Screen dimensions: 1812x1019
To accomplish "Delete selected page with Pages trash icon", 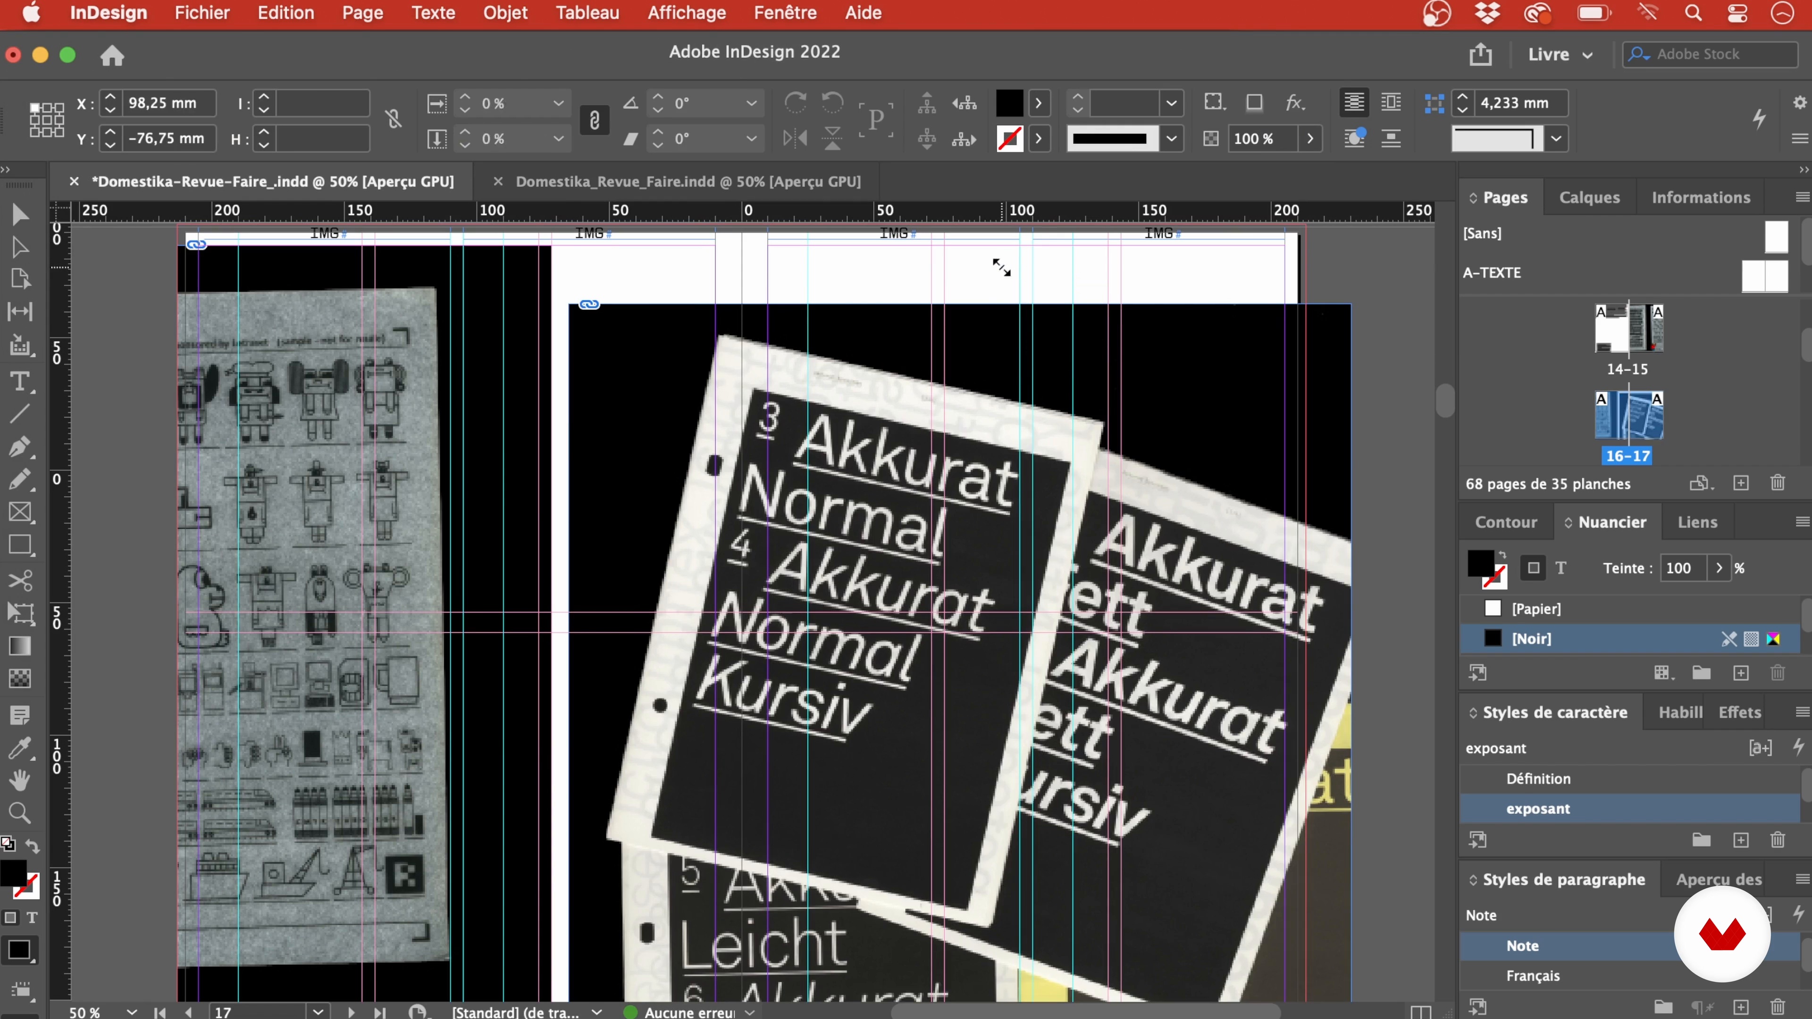I will click(1778, 483).
